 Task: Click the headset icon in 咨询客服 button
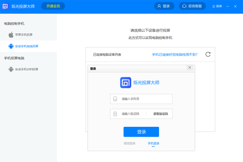coord(184,6)
